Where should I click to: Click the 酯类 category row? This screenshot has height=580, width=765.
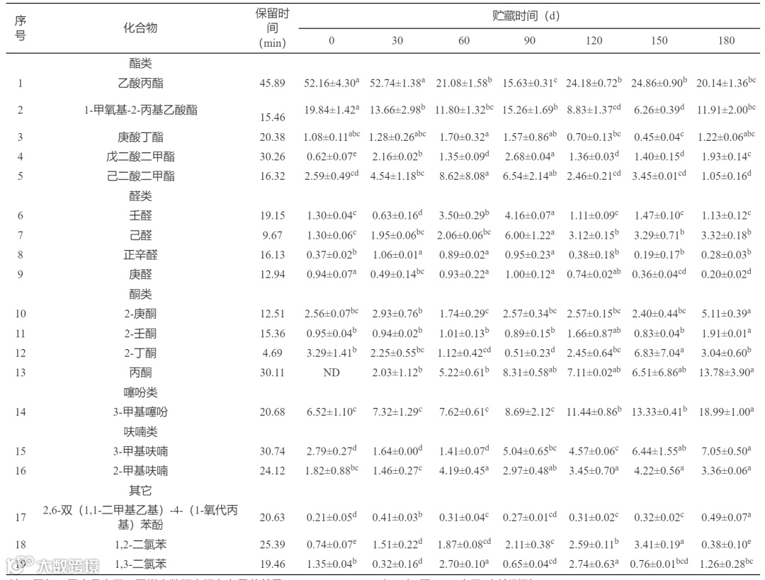pos(140,63)
